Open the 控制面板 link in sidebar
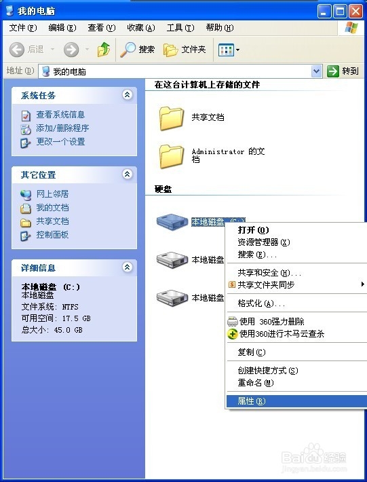 click(52, 235)
